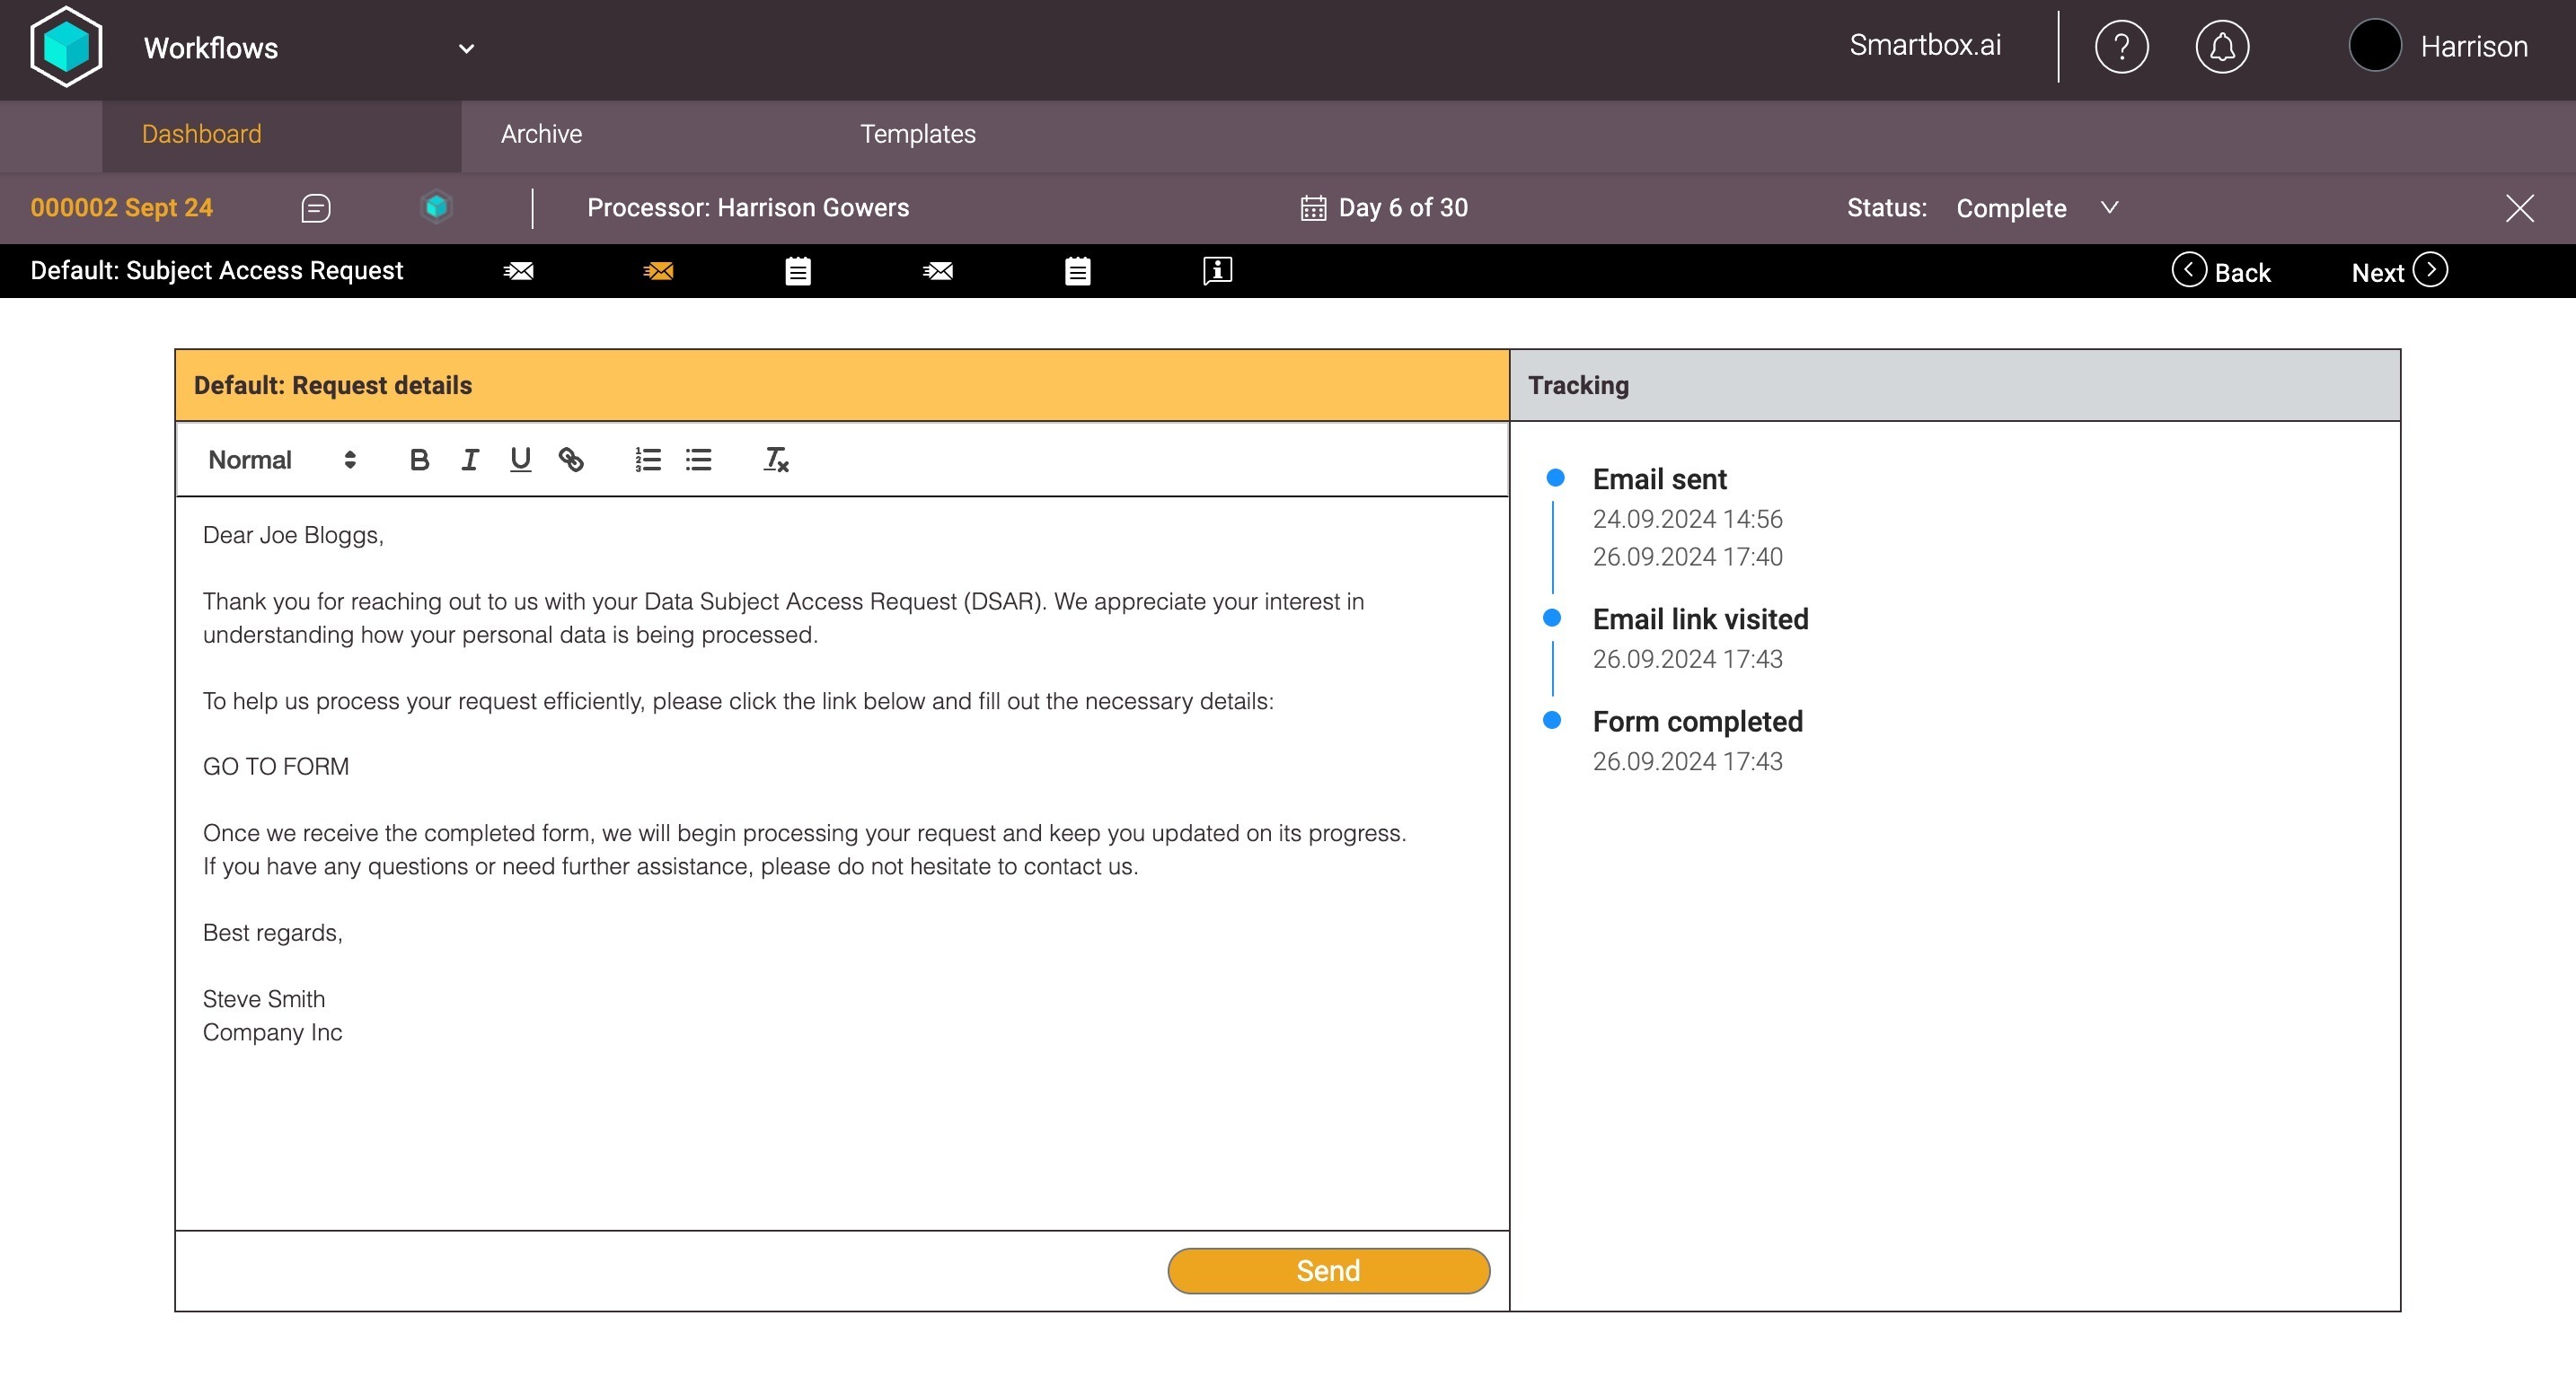The image size is (2576, 1386).
Task: Switch to the Archive tab
Action: coord(541,134)
